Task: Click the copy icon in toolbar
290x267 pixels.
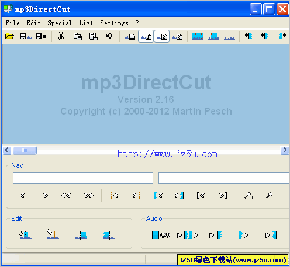Action: (78, 36)
